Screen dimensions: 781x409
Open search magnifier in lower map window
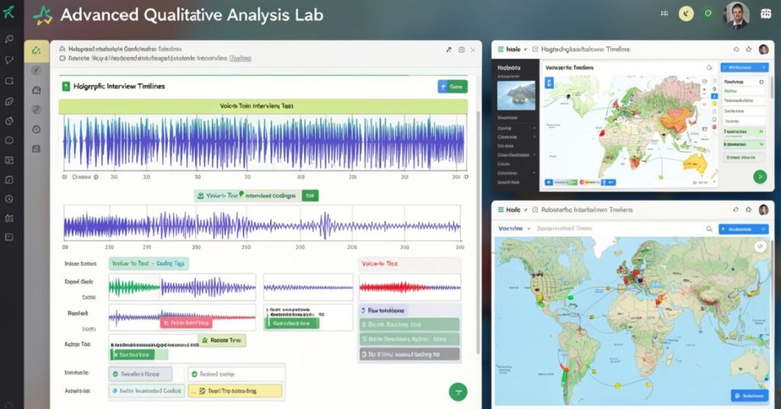point(709,229)
